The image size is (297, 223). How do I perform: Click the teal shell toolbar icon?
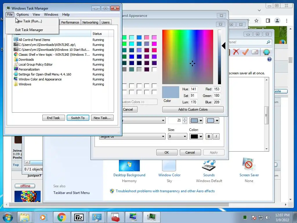266,52
